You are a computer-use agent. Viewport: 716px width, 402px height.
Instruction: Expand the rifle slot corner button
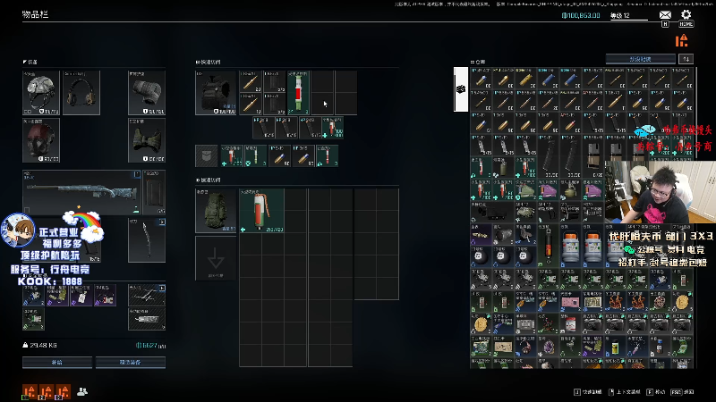137,174
